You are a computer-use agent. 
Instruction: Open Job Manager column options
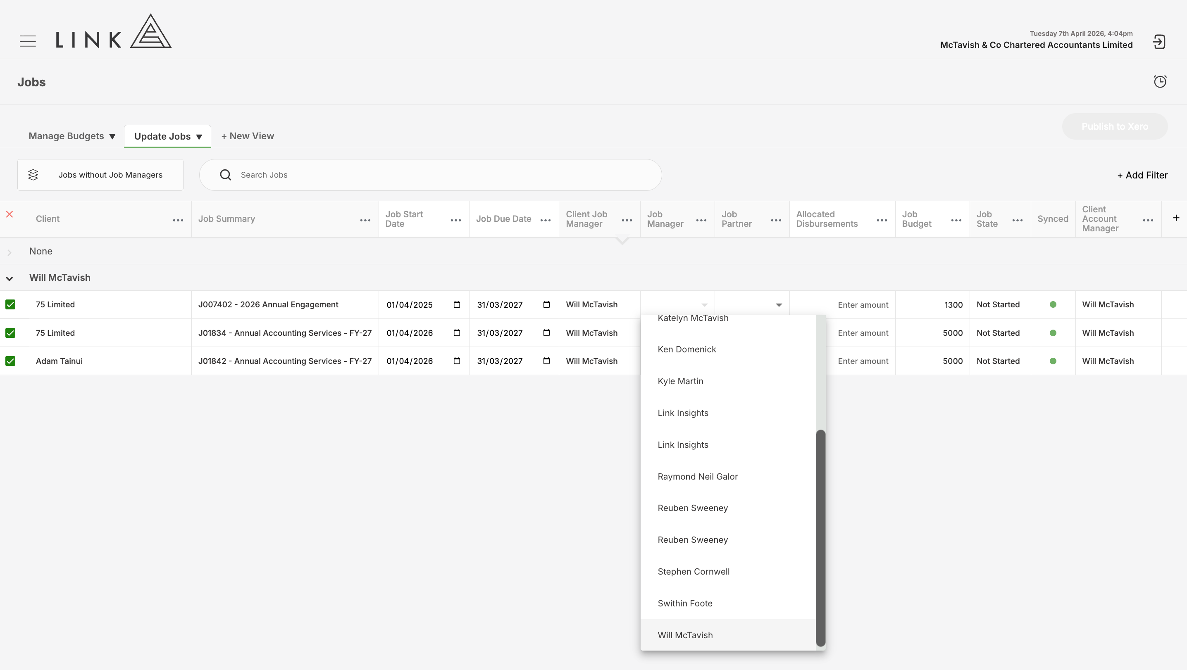coord(701,221)
